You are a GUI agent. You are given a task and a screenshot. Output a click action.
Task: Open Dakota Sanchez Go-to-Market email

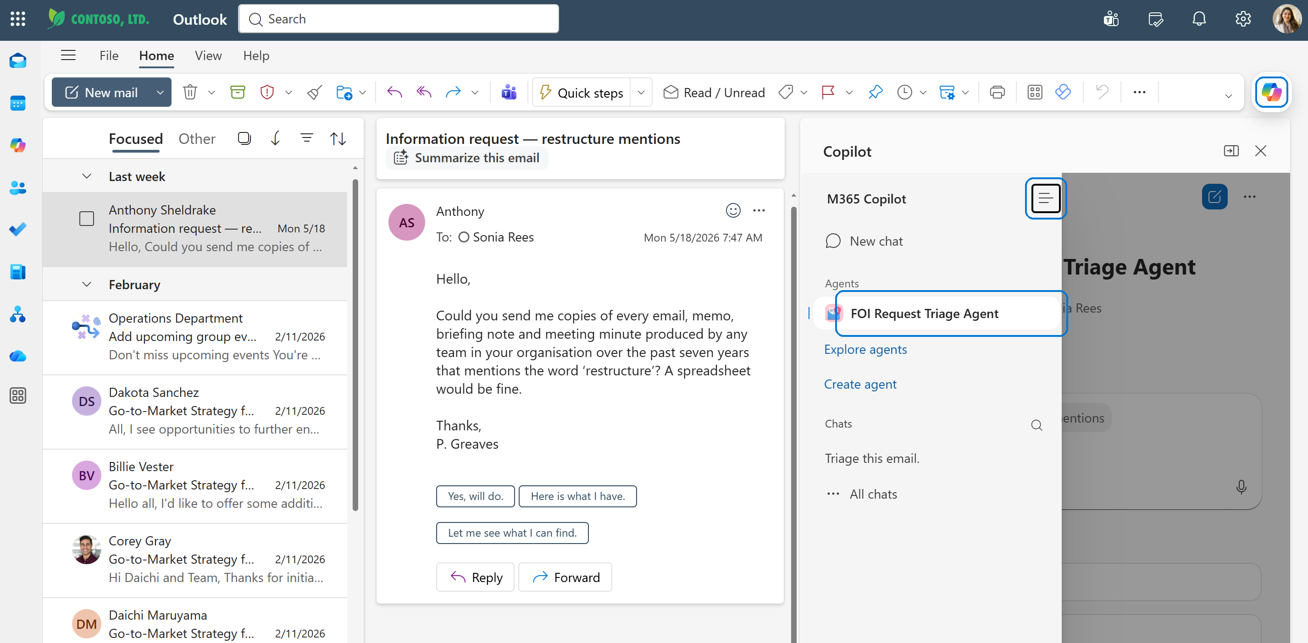click(195, 411)
